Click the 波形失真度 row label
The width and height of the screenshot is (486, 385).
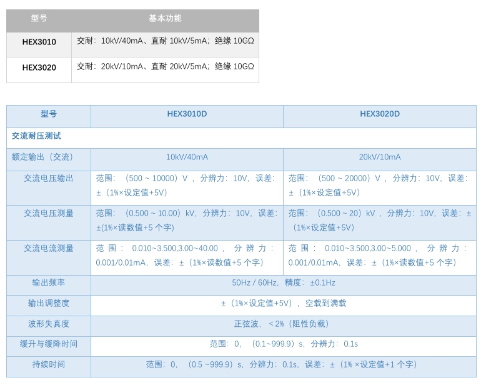click(49, 324)
